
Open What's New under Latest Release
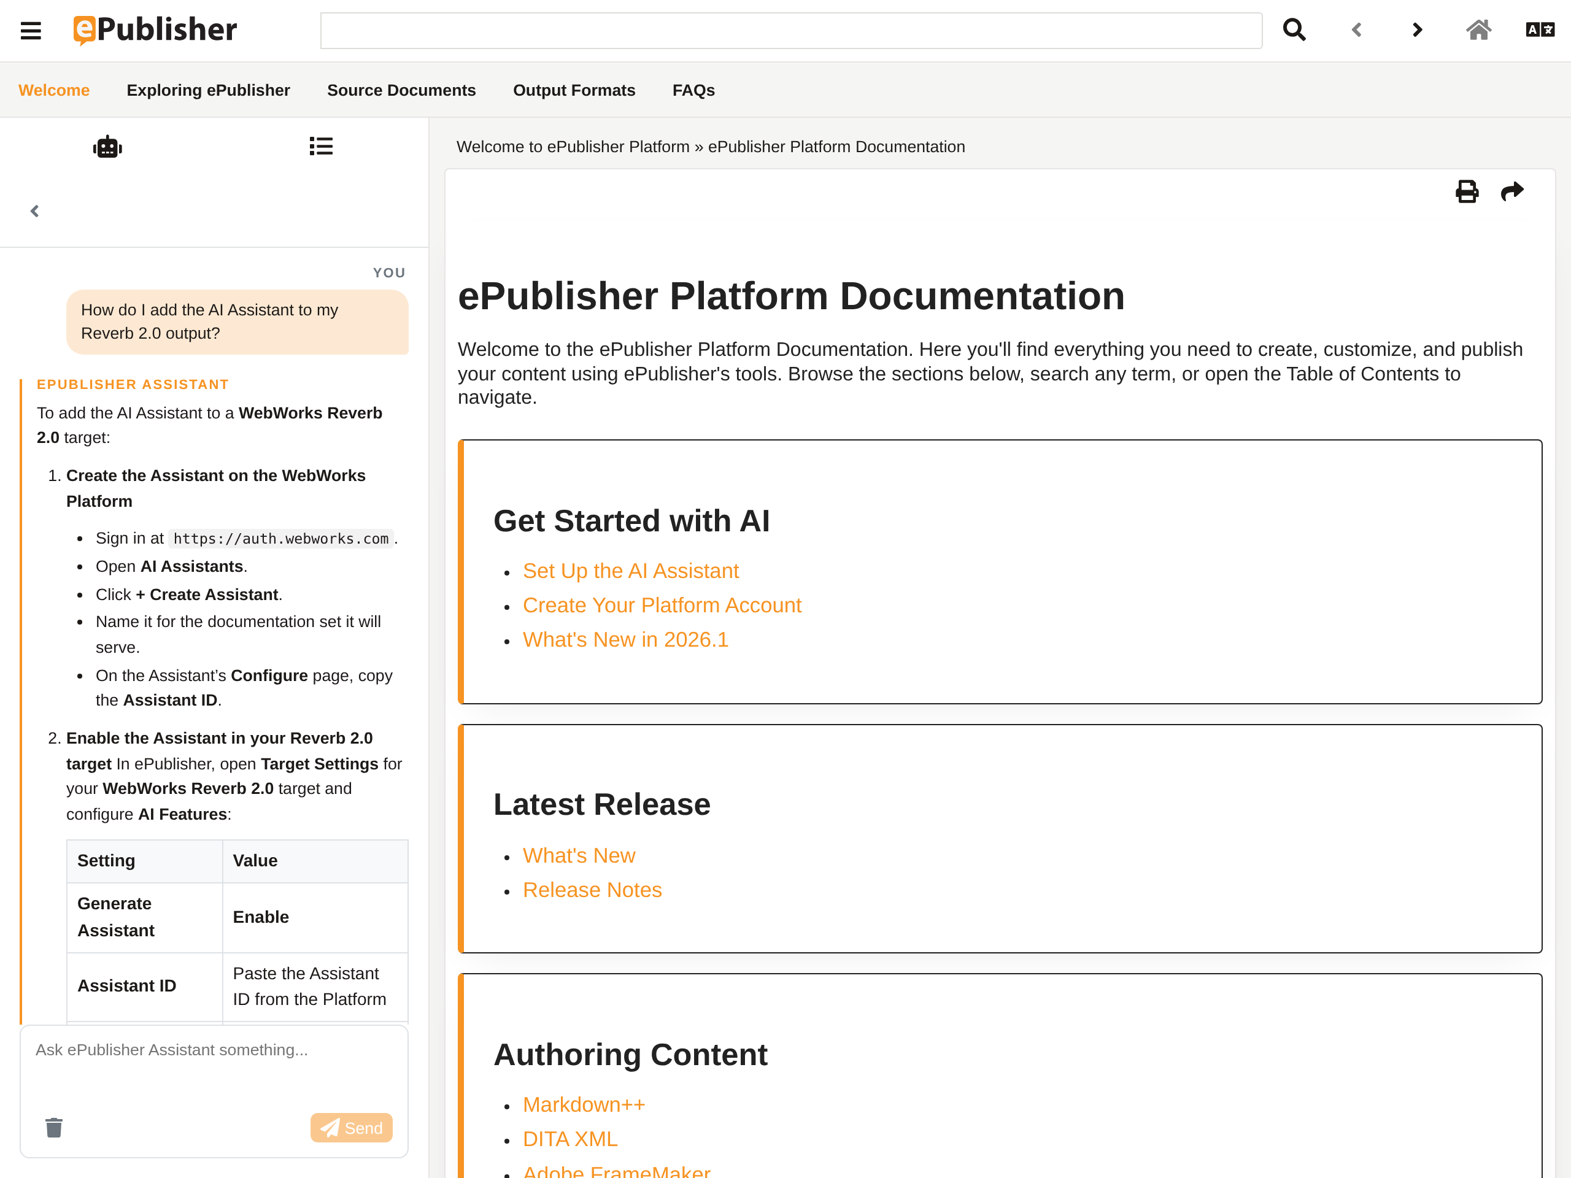(x=579, y=855)
